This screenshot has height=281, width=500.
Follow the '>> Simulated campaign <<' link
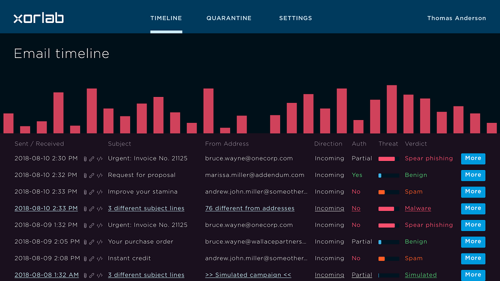(x=248, y=275)
